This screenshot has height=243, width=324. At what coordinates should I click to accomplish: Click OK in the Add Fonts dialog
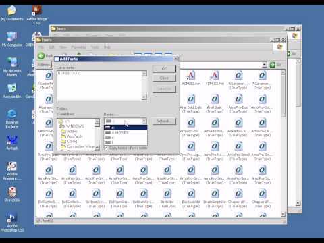(x=164, y=68)
